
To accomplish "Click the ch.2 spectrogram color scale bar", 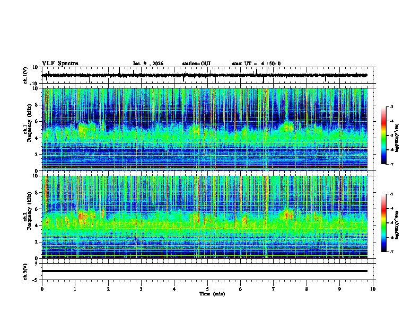I will coord(383,223).
